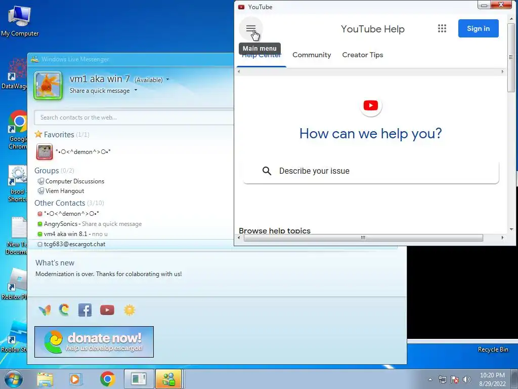Image resolution: width=518 pixels, height=389 pixels.
Task: Click the vm1 aka win 7 display name
Action: click(x=100, y=79)
